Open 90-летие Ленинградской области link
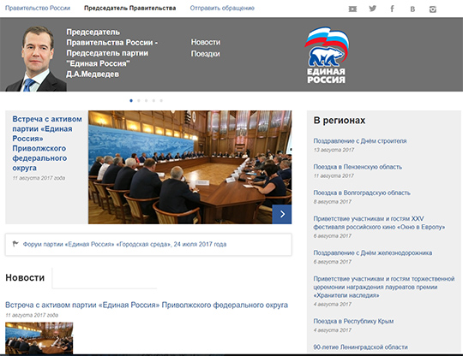463x356 pixels. [x=360, y=347]
